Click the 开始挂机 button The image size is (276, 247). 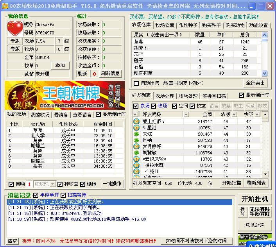pyautogui.click(x=255, y=199)
